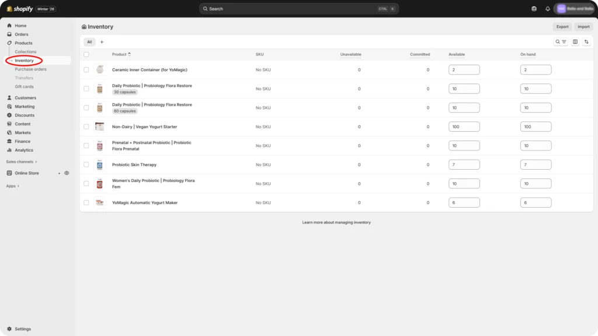Tick the checkbox for YoMagic Automatic Yogurt Maker
Viewport: 598px width, 336px height.
[x=85, y=202]
